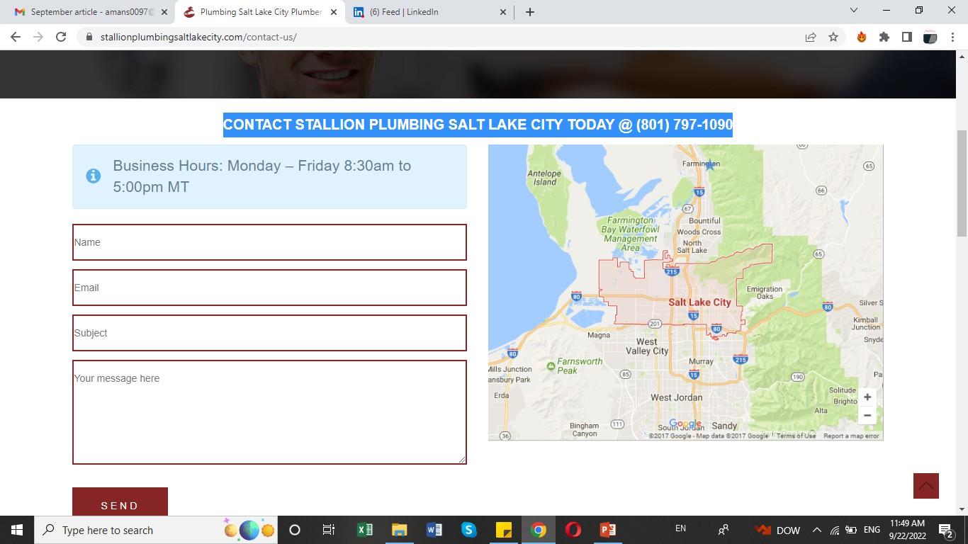Launch Excel from the taskbar
Screen dimensions: 968x544
pyautogui.click(x=364, y=530)
